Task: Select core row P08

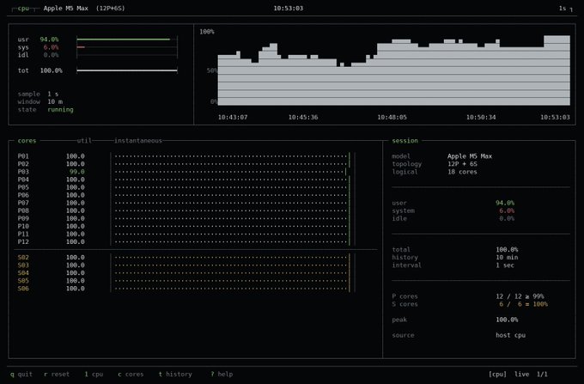Action: 186,210
